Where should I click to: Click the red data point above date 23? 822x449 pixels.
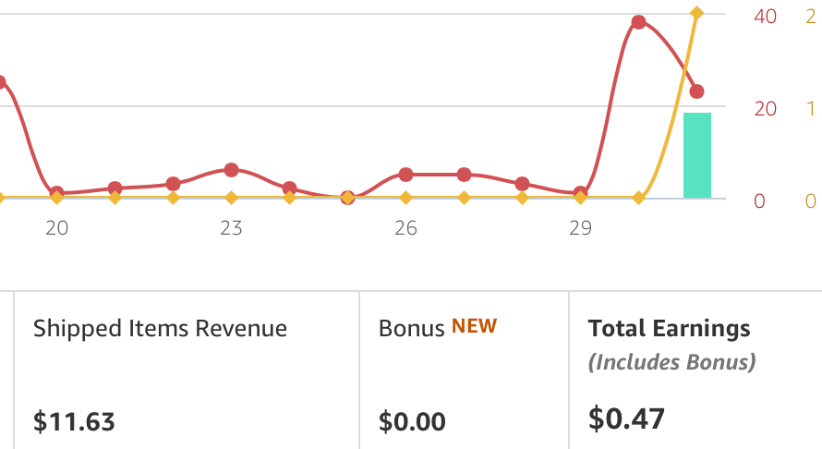coord(231,170)
